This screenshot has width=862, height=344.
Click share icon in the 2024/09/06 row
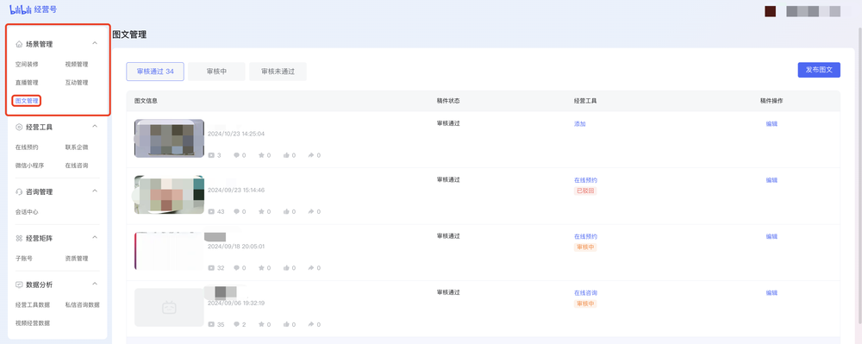pyautogui.click(x=311, y=325)
